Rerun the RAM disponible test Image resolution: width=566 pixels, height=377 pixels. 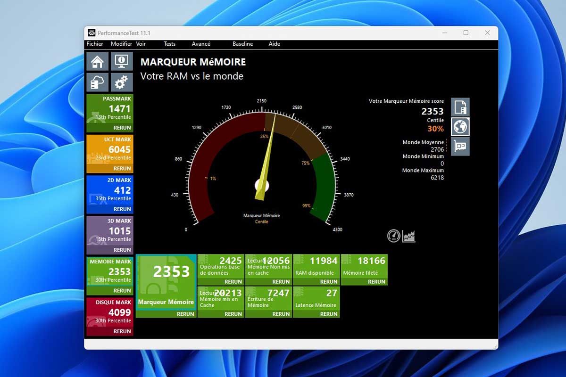click(329, 282)
